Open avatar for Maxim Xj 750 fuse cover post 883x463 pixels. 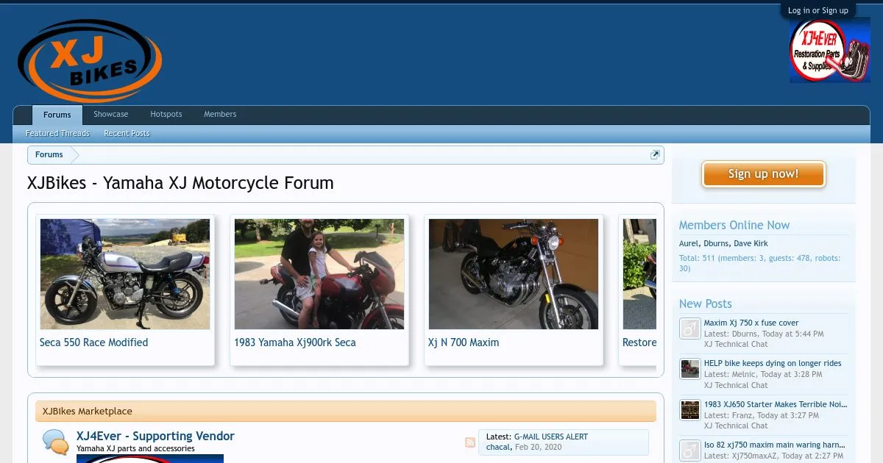coord(689,329)
